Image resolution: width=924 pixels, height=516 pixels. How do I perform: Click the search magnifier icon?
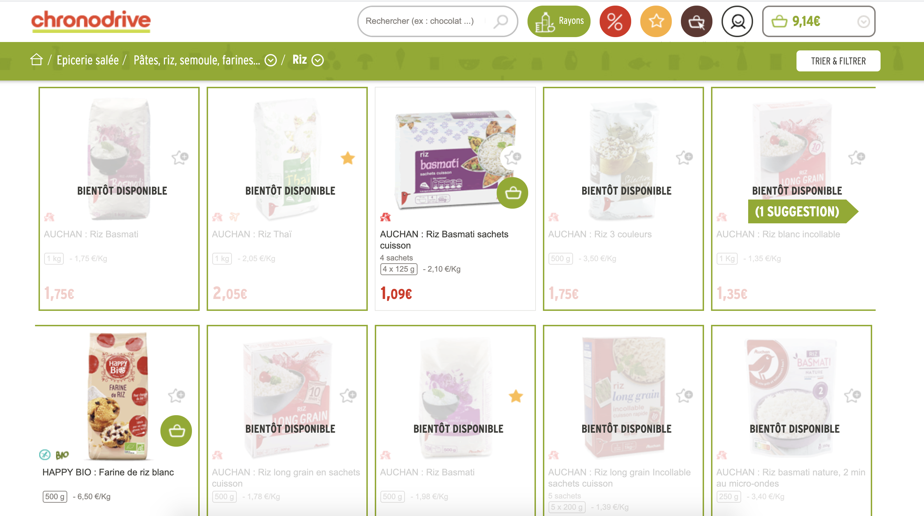click(x=501, y=21)
